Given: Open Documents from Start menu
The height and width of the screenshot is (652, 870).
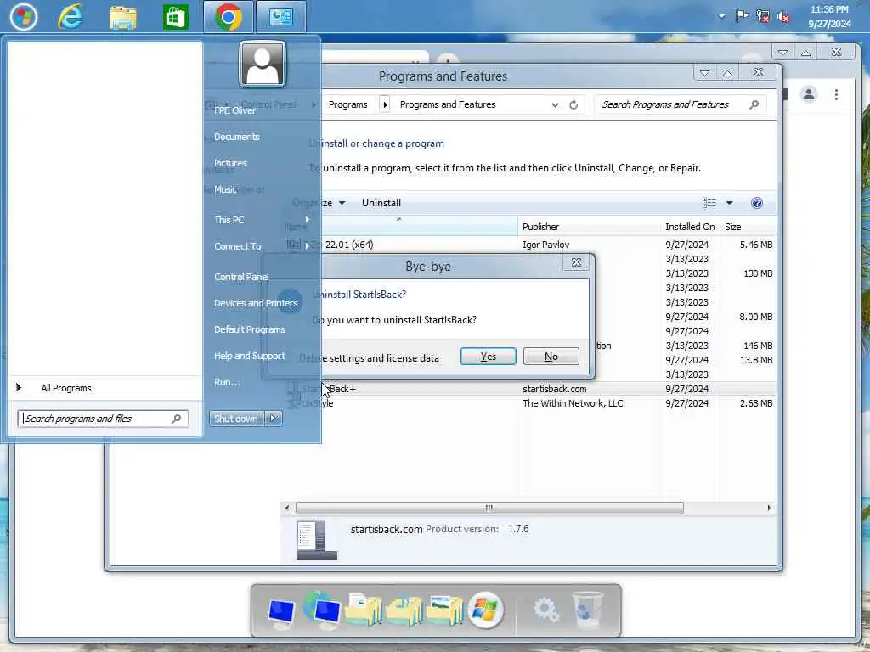Looking at the screenshot, I should 237,137.
